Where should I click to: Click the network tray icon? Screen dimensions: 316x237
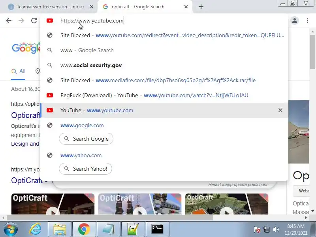(266, 229)
